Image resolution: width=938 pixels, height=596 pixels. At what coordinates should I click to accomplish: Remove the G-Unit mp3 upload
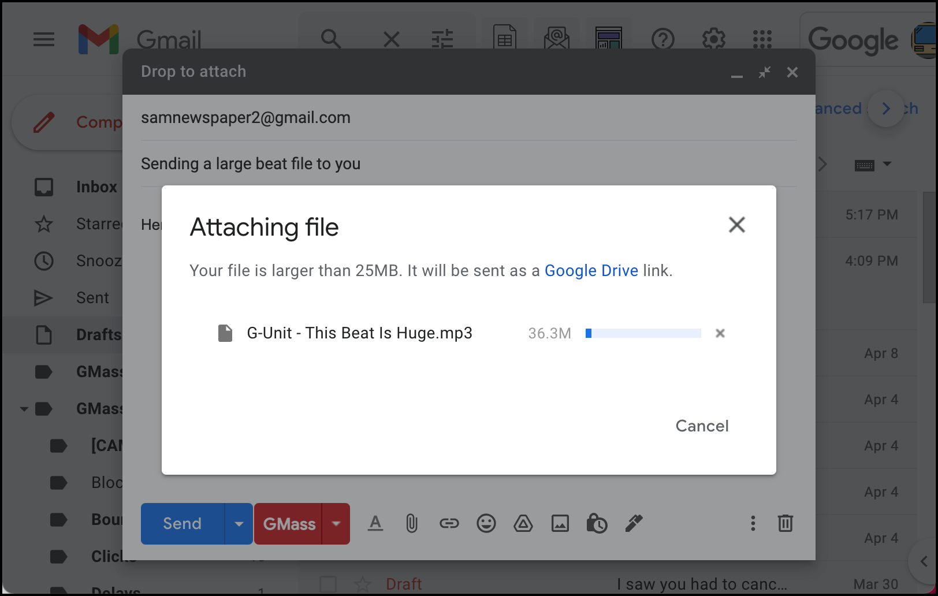(720, 333)
